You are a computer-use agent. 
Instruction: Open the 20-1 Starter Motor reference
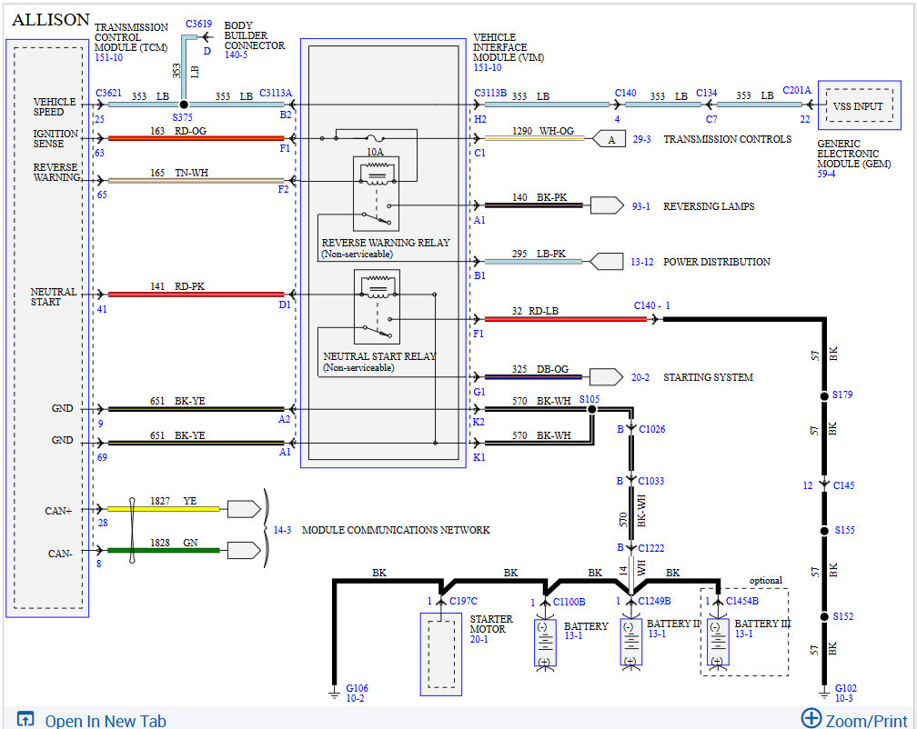[479, 639]
